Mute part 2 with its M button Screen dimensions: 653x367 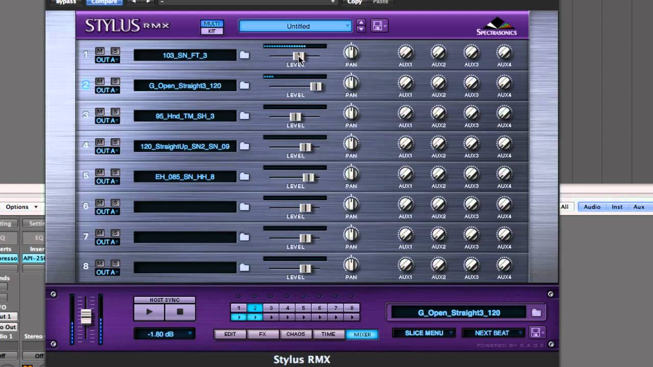coord(100,82)
